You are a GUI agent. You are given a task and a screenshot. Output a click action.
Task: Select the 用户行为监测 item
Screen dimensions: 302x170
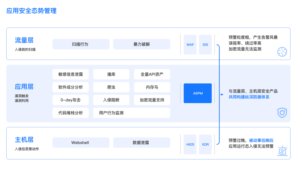131,113
